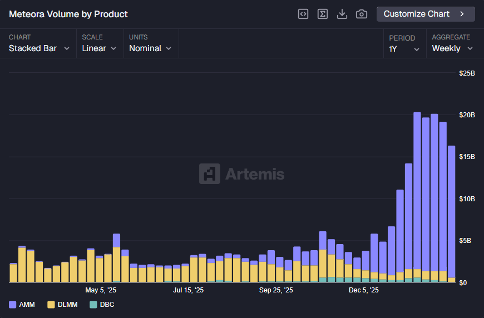Open the Period 1Y dropdown
Viewport: 484px width, 318px height.
pos(404,49)
